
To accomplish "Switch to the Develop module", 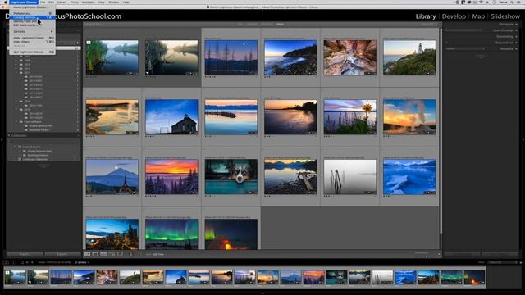I will point(454,16).
